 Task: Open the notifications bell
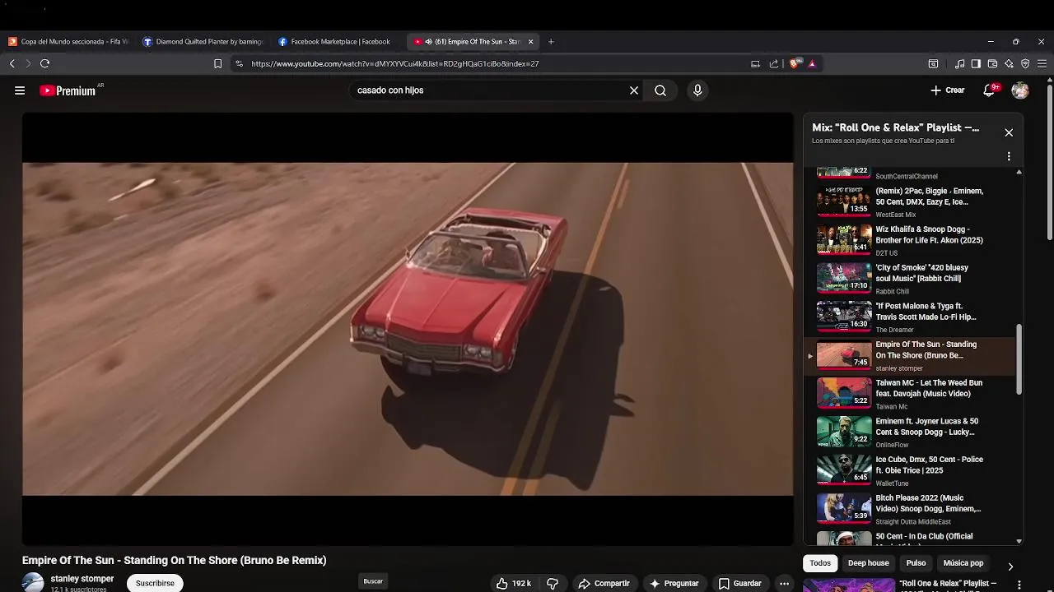(x=990, y=90)
